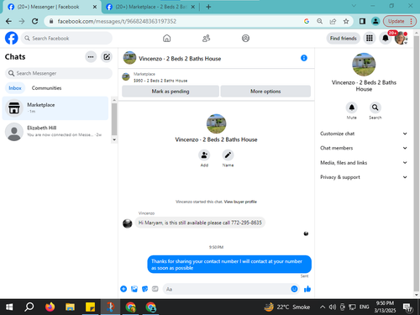Open the account profile picture menu

coord(401,38)
